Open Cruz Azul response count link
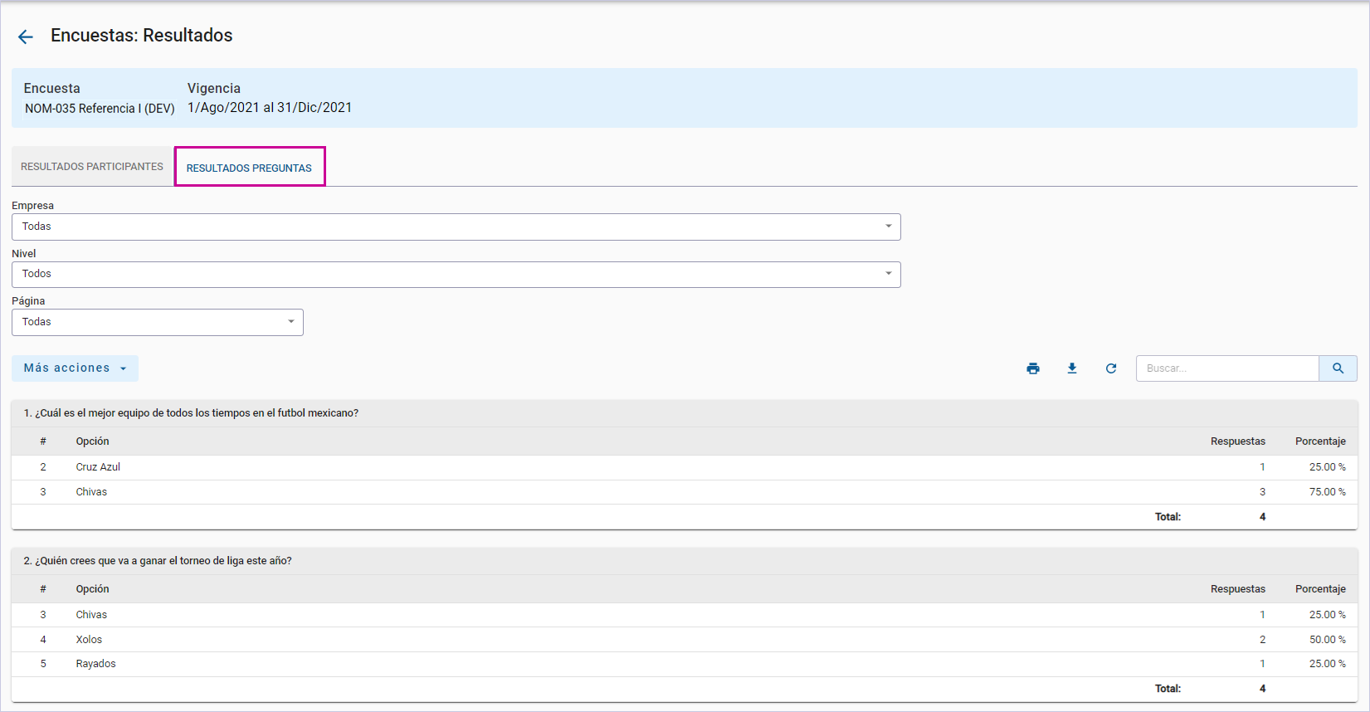The width and height of the screenshot is (1370, 712). [x=1262, y=467]
